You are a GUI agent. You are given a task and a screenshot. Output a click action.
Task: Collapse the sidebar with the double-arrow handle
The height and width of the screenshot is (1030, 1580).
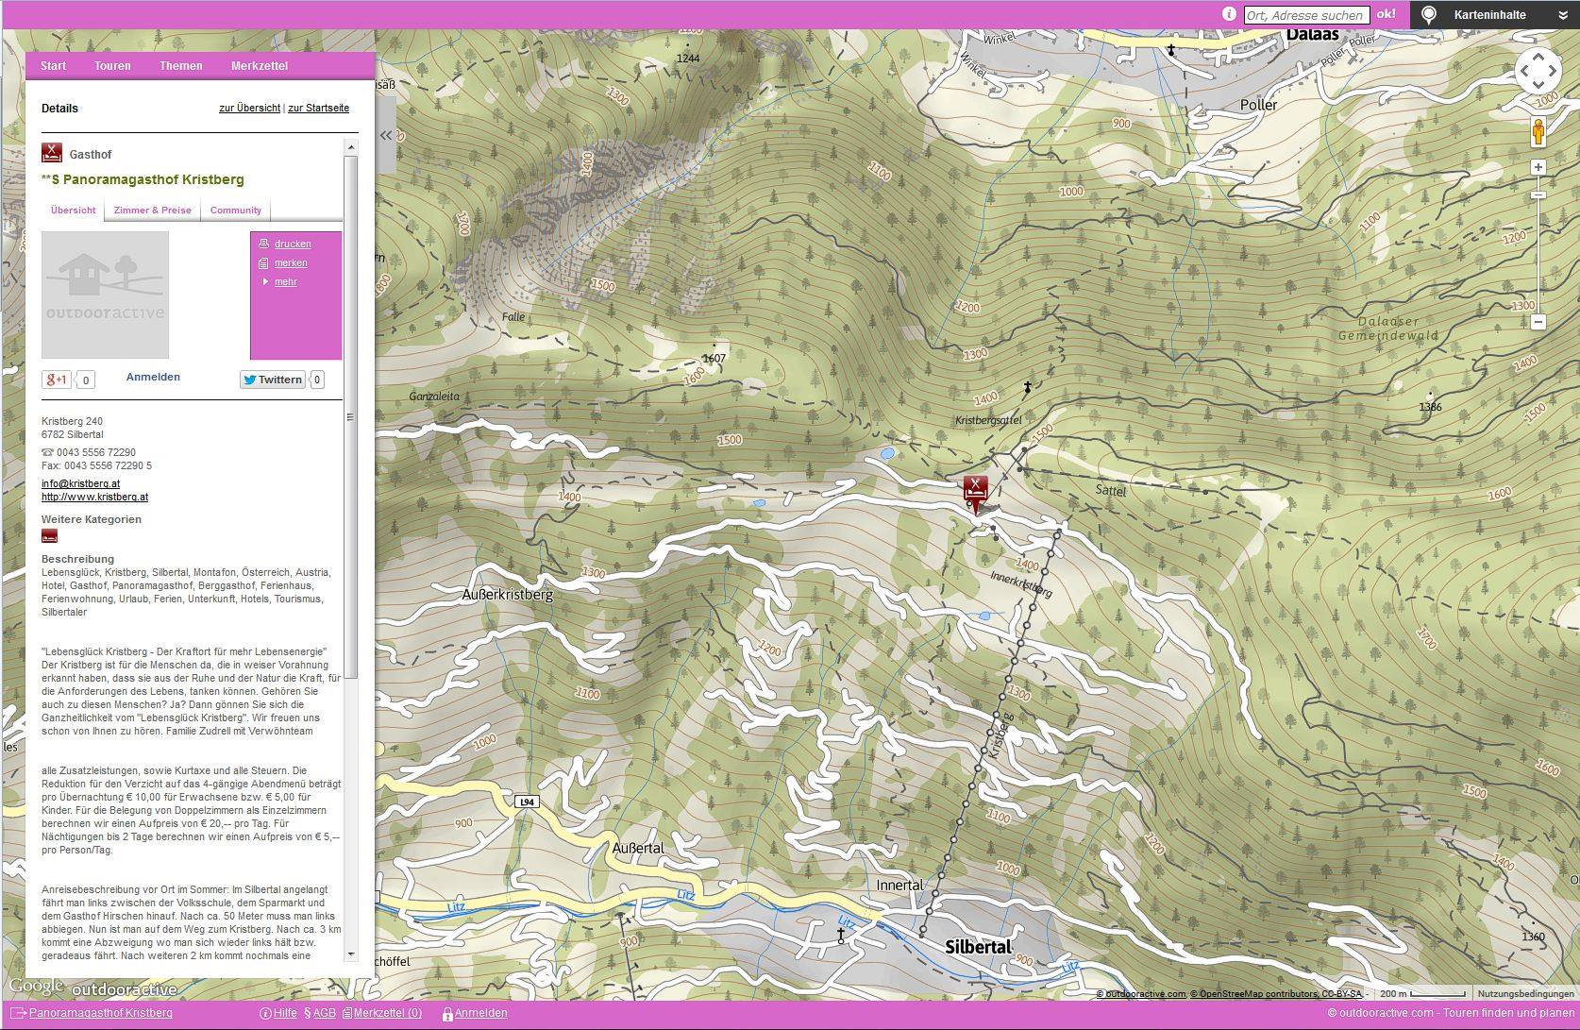(x=386, y=136)
